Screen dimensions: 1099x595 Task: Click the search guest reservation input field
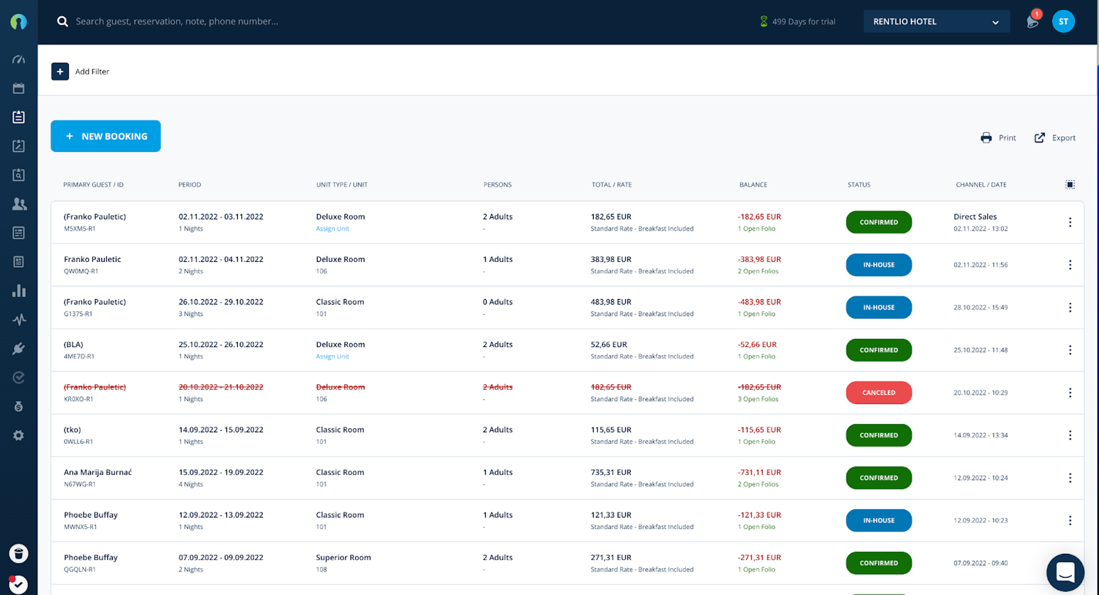[177, 21]
